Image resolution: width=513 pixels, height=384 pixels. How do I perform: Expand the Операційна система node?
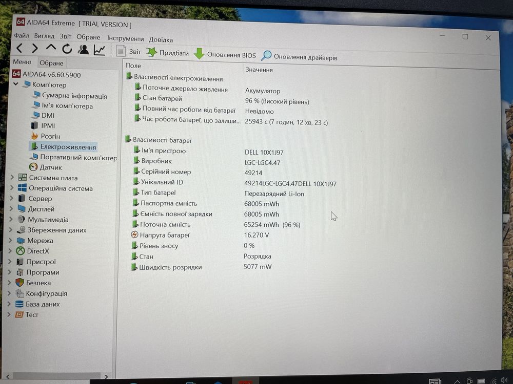[x=12, y=188]
